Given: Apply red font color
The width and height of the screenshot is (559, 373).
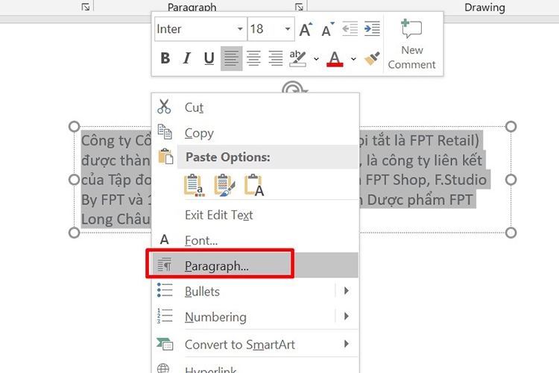Looking at the screenshot, I should (x=335, y=58).
